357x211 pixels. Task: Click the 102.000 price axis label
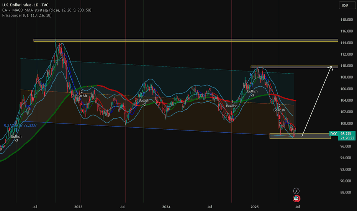tap(347, 112)
